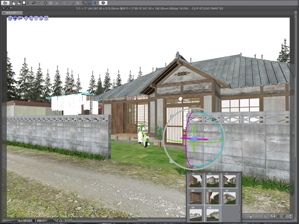This screenshot has width=299, height=224.
Task: Select object rotate manipulator icon
Action: [31, 18]
